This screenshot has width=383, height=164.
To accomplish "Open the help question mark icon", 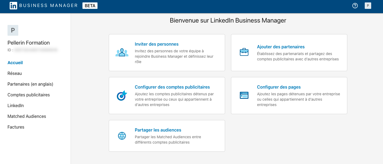I will pyautogui.click(x=355, y=6).
